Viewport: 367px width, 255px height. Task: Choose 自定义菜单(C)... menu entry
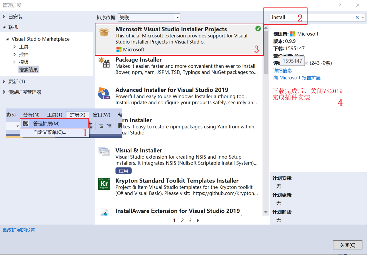(54, 132)
